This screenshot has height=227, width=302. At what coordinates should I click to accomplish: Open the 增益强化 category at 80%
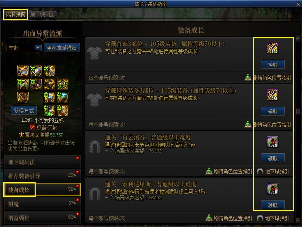[42, 218]
